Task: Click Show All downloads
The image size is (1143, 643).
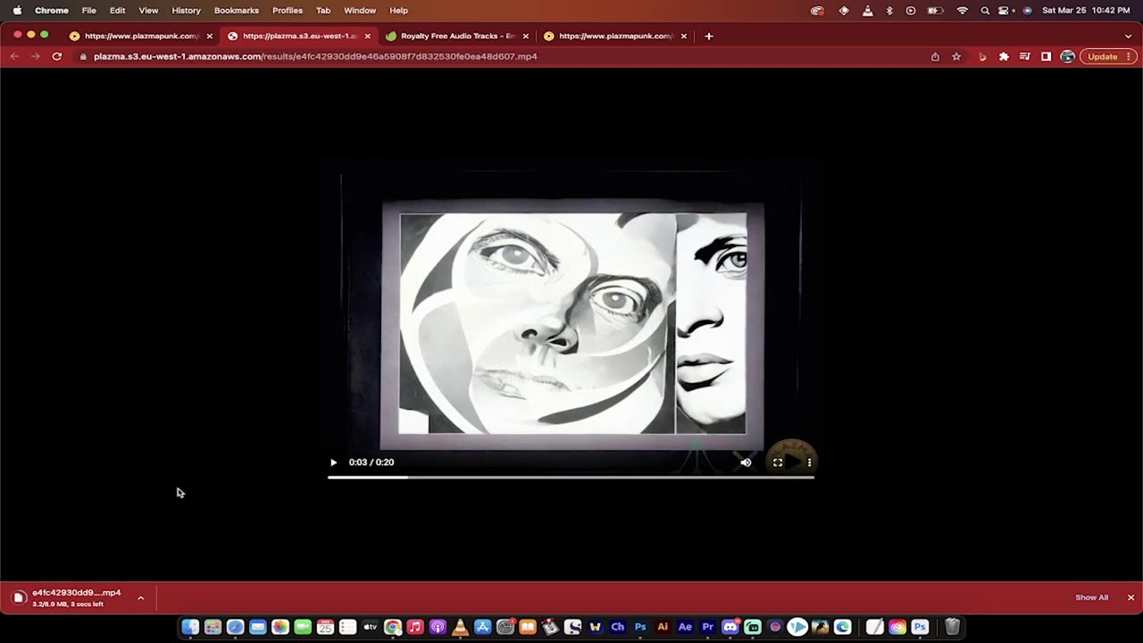Action: click(1091, 597)
